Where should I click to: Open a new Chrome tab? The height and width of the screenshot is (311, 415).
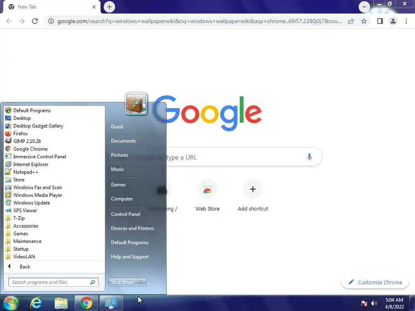109,7
